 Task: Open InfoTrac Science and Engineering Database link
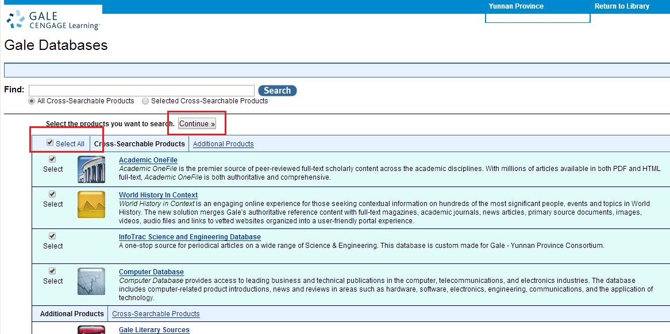(x=190, y=237)
